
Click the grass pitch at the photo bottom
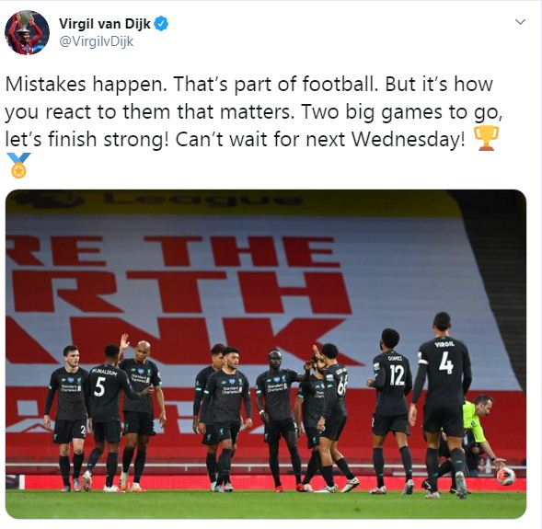265,505
